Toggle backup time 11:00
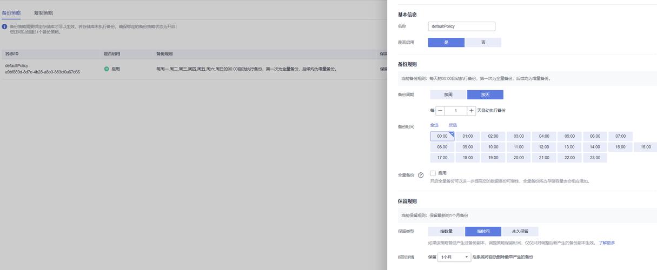657x270 pixels. [519, 147]
